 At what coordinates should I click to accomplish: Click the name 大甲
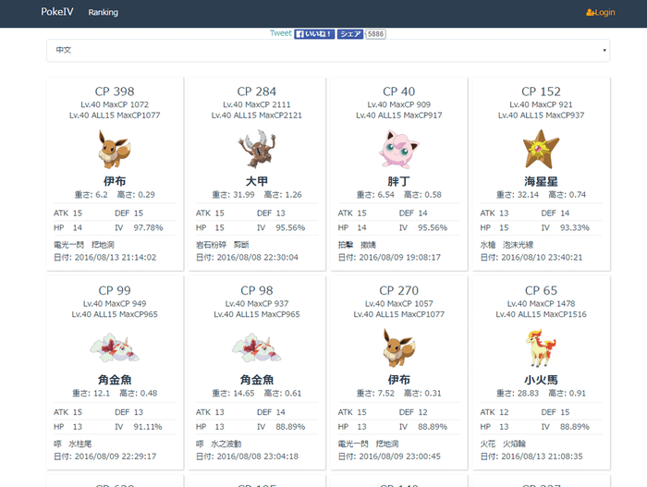coord(257,181)
